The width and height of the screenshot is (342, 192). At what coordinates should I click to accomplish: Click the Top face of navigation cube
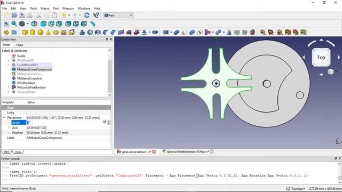pyautogui.click(x=321, y=58)
